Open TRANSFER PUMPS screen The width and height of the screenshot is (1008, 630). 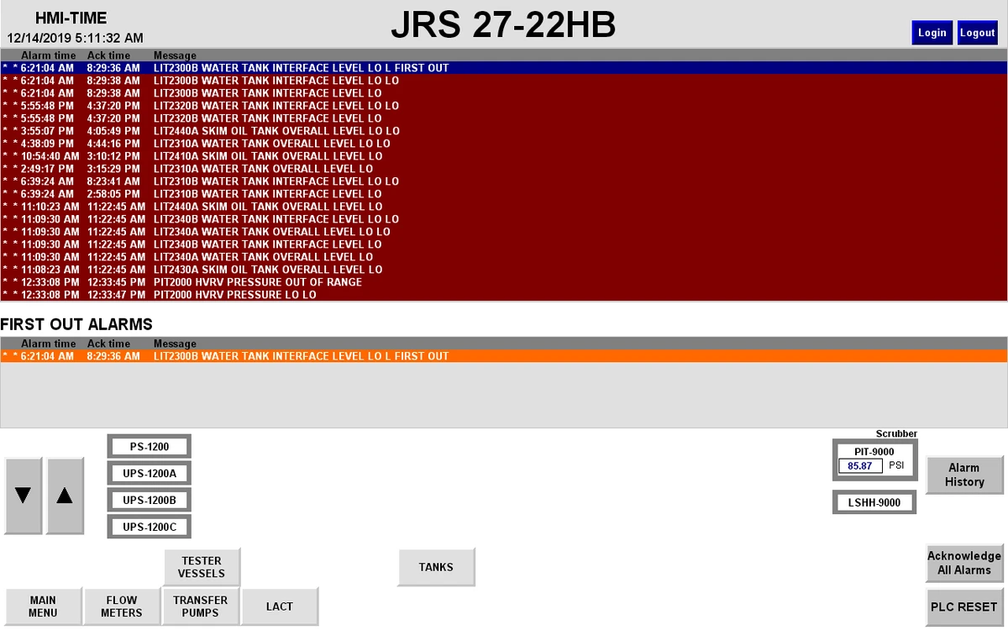[202, 606]
